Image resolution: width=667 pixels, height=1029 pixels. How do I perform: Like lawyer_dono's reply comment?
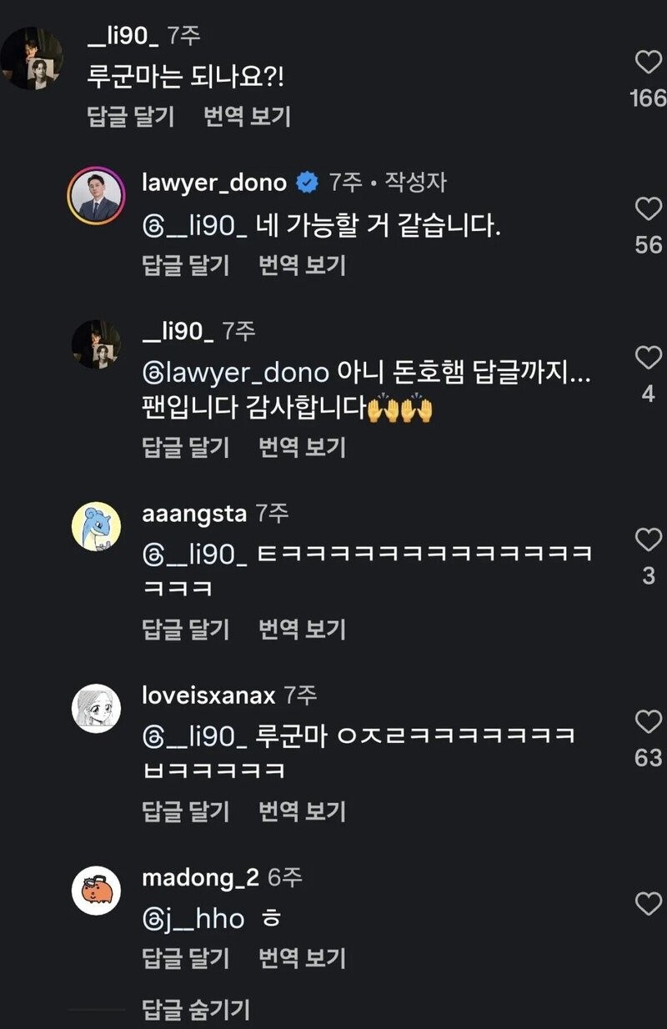[648, 209]
